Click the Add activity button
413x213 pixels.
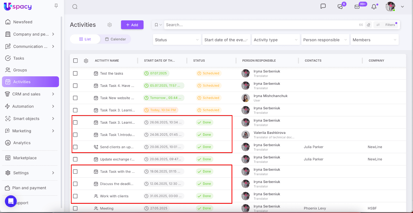pyautogui.click(x=132, y=25)
